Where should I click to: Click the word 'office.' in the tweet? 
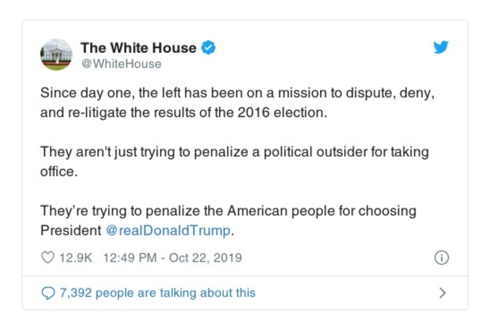tap(59, 171)
